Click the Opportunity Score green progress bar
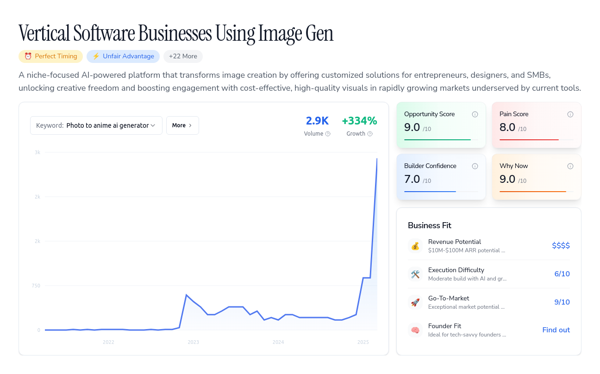Viewport: 600px width, 374px height. point(437,140)
